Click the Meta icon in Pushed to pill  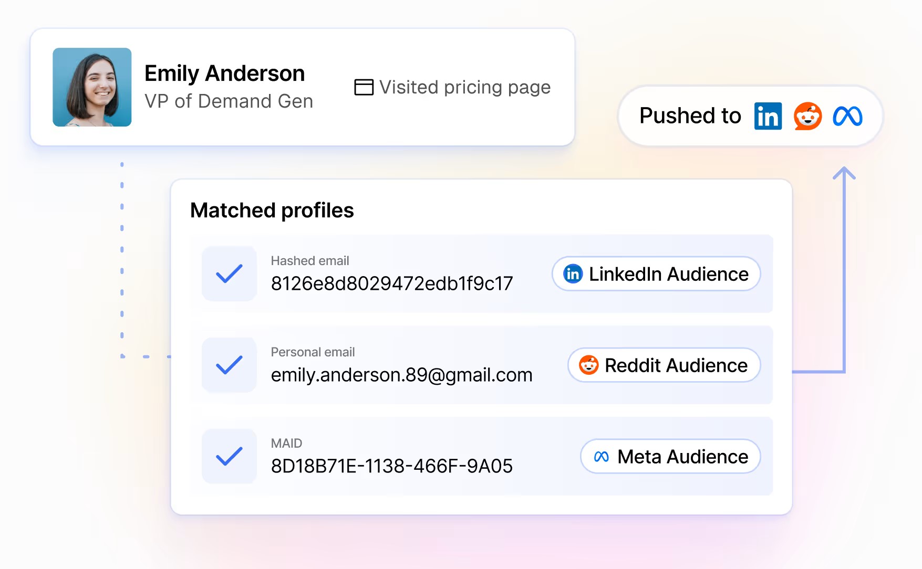pos(847,116)
